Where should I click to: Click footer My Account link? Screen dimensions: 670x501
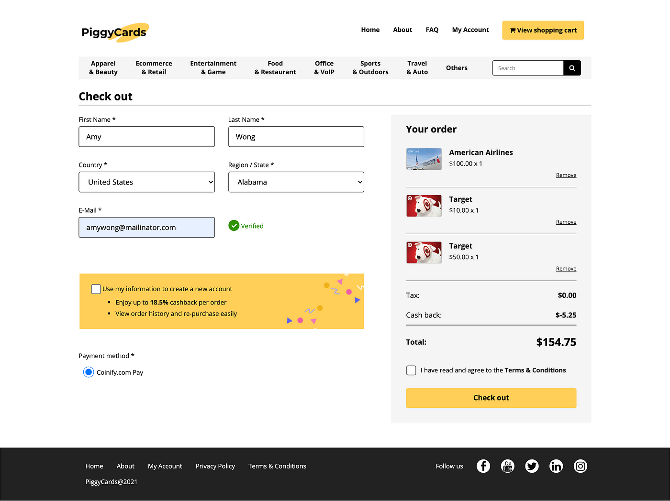click(x=165, y=466)
